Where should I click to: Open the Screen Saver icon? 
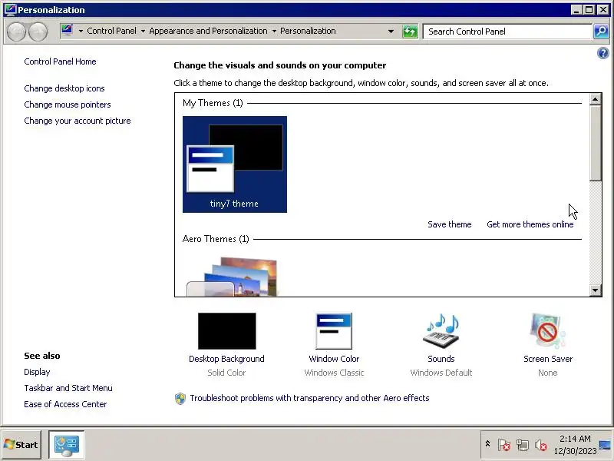coord(548,331)
